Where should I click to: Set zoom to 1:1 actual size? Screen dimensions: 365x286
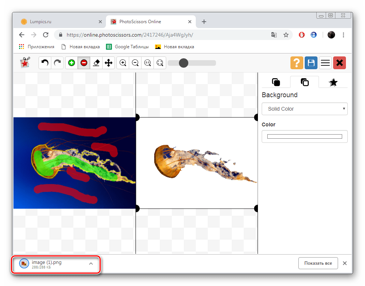click(147, 63)
